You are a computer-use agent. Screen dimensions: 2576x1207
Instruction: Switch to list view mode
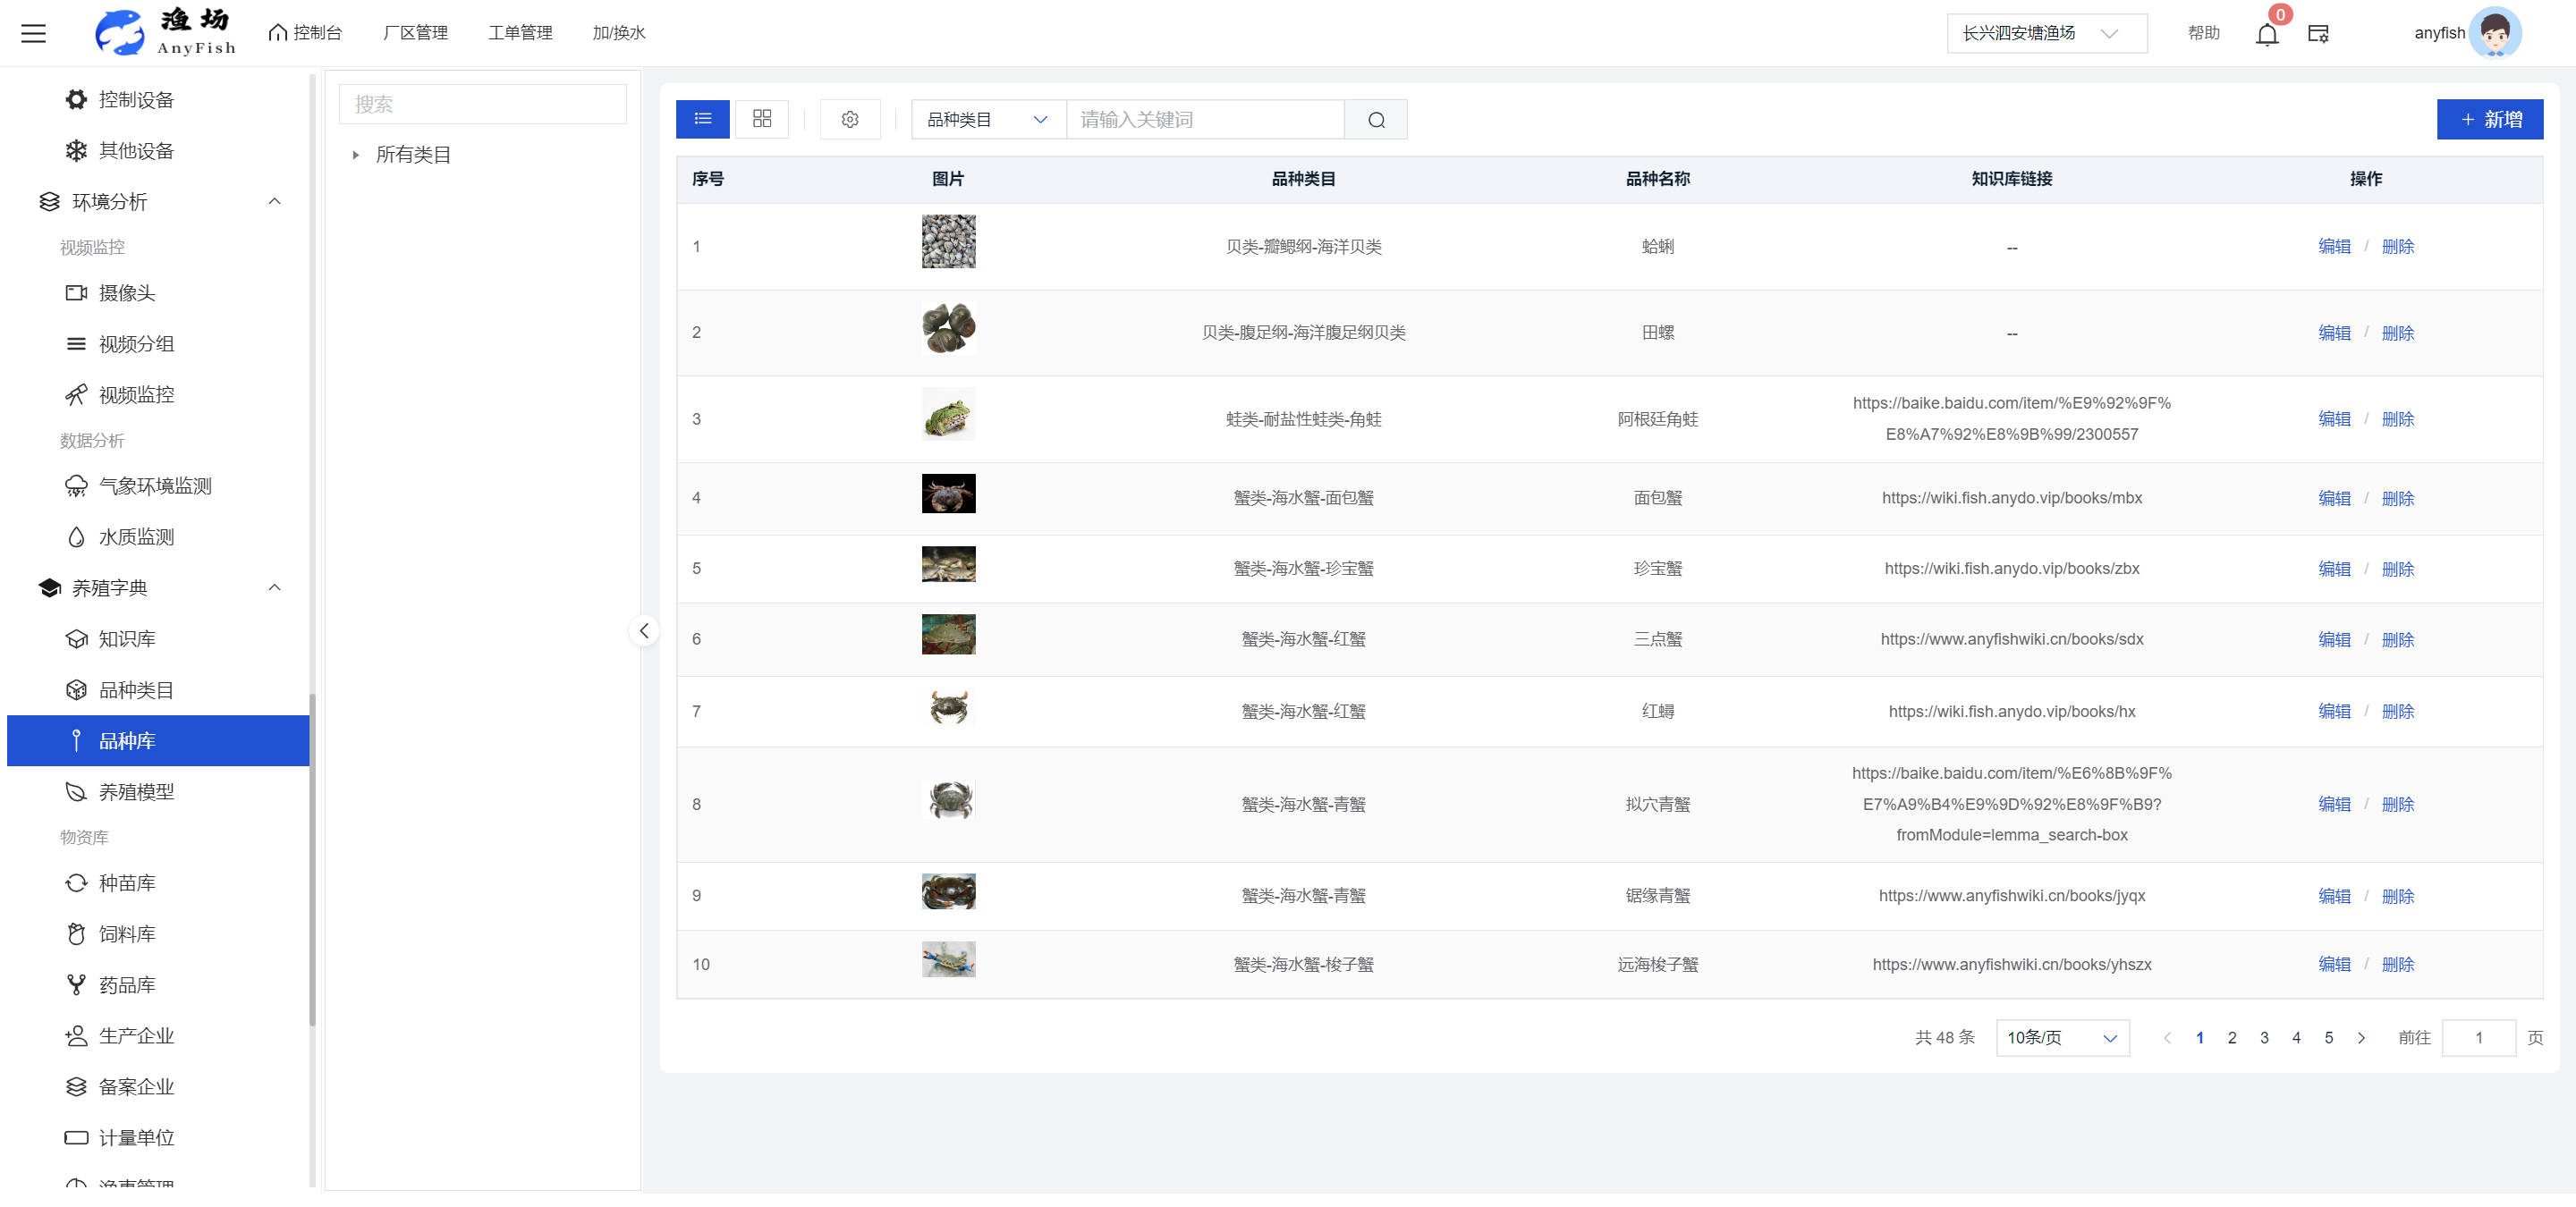tap(702, 120)
